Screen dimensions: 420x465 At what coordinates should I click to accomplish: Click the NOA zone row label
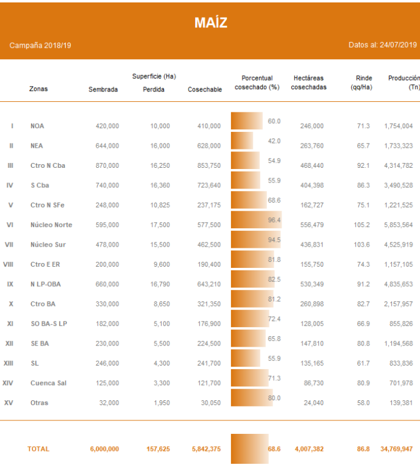[37, 126]
